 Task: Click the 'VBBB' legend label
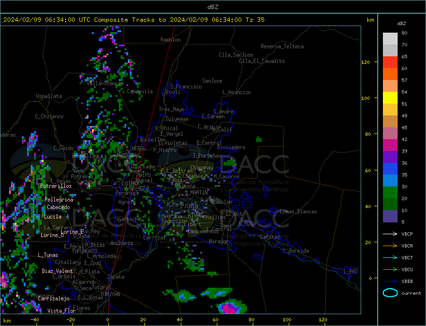pyautogui.click(x=407, y=281)
